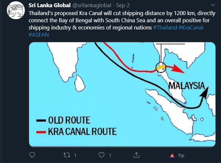Click the black OLD ROUTE legend swatch
Image resolution: width=221 pixels, height=163 pixels.
pos(41,121)
